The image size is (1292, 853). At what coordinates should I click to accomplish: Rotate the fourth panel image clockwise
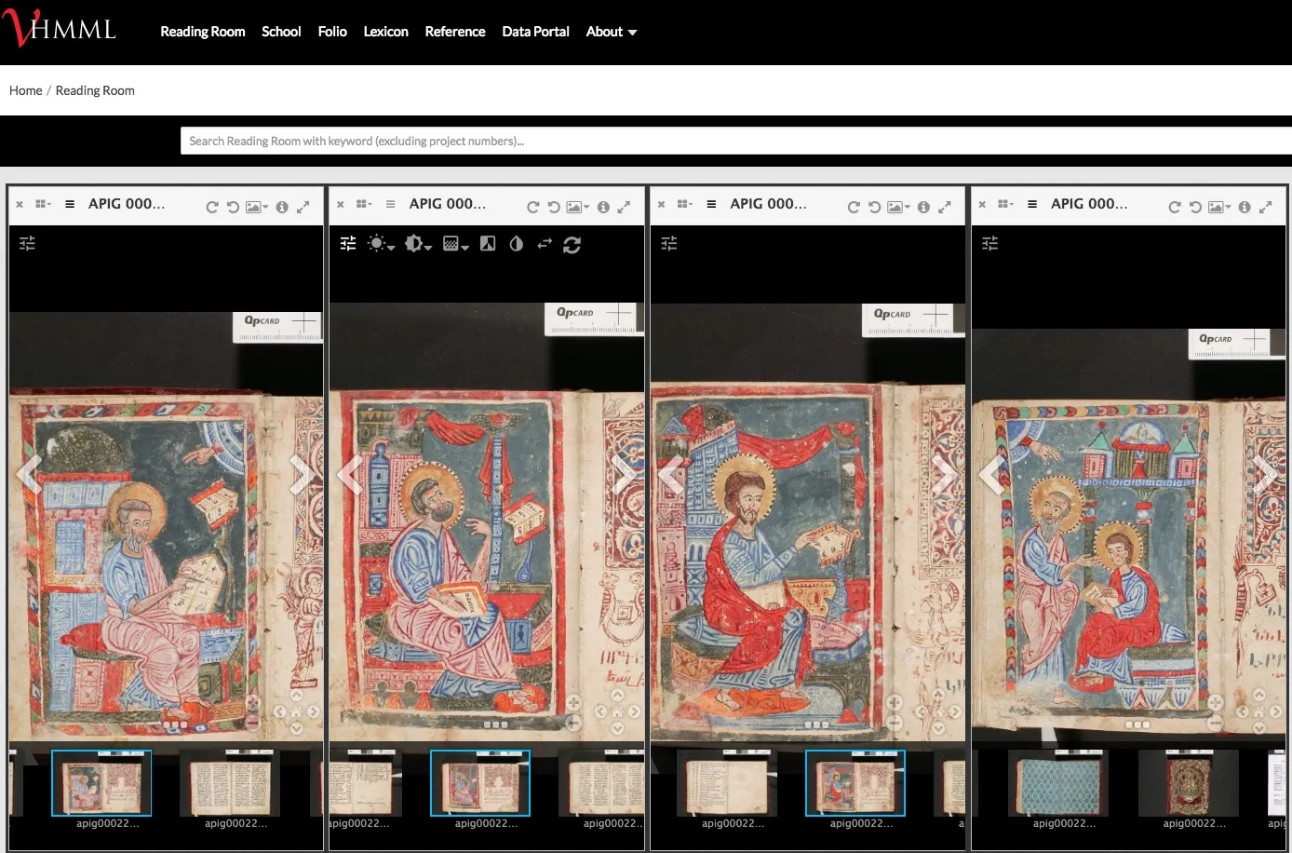[x=1175, y=207]
